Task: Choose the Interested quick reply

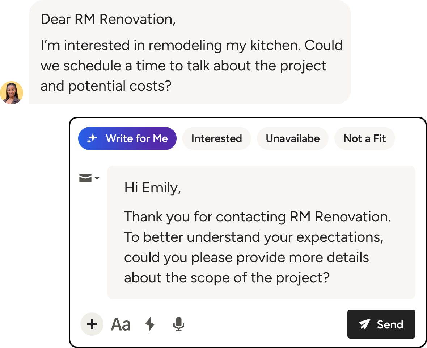Action: pos(216,138)
